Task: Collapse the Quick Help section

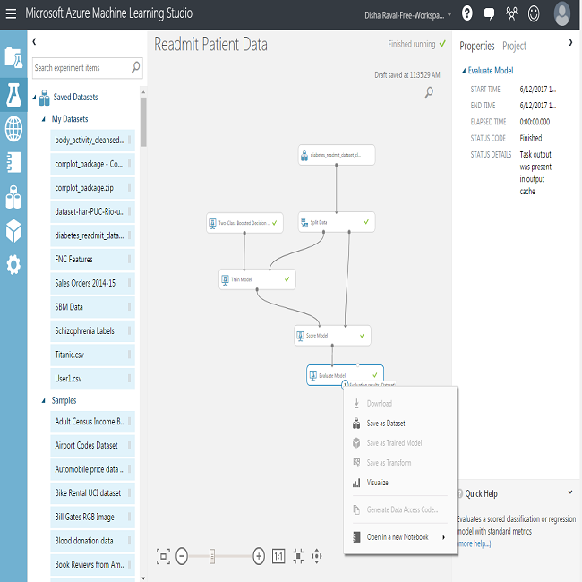Action: point(570,492)
